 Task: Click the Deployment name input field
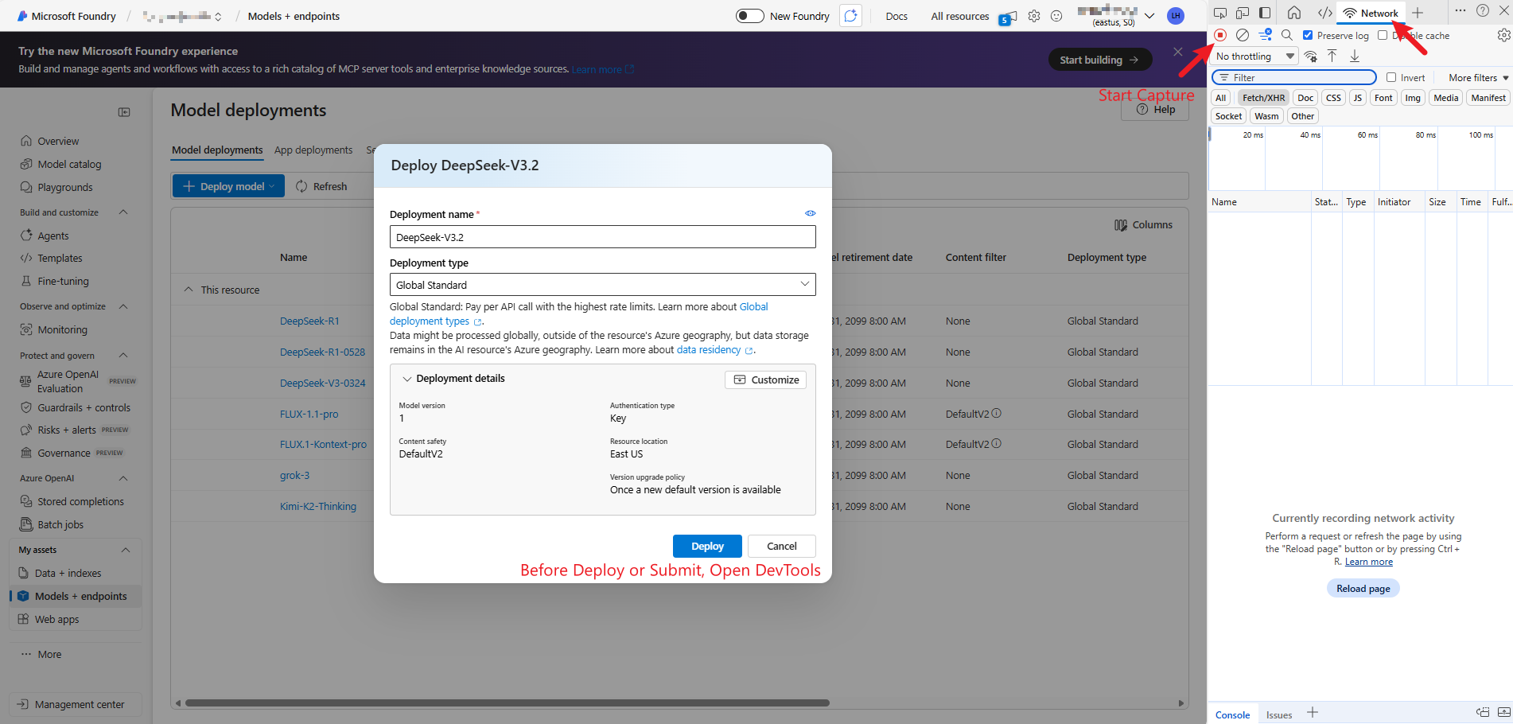point(602,236)
